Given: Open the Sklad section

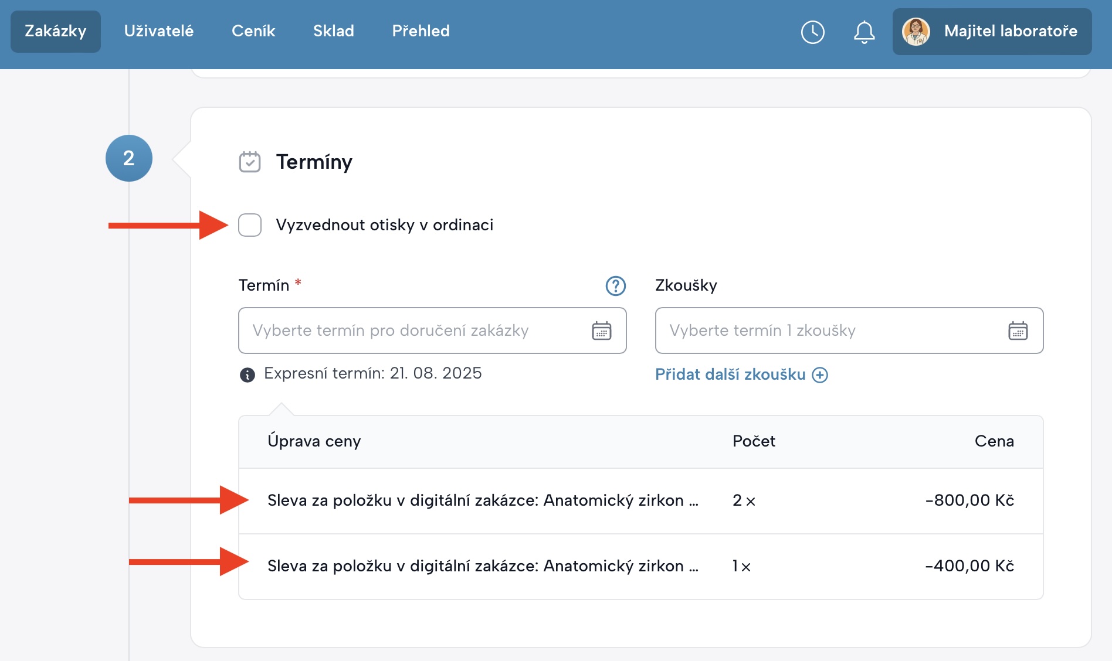Looking at the screenshot, I should [x=333, y=31].
